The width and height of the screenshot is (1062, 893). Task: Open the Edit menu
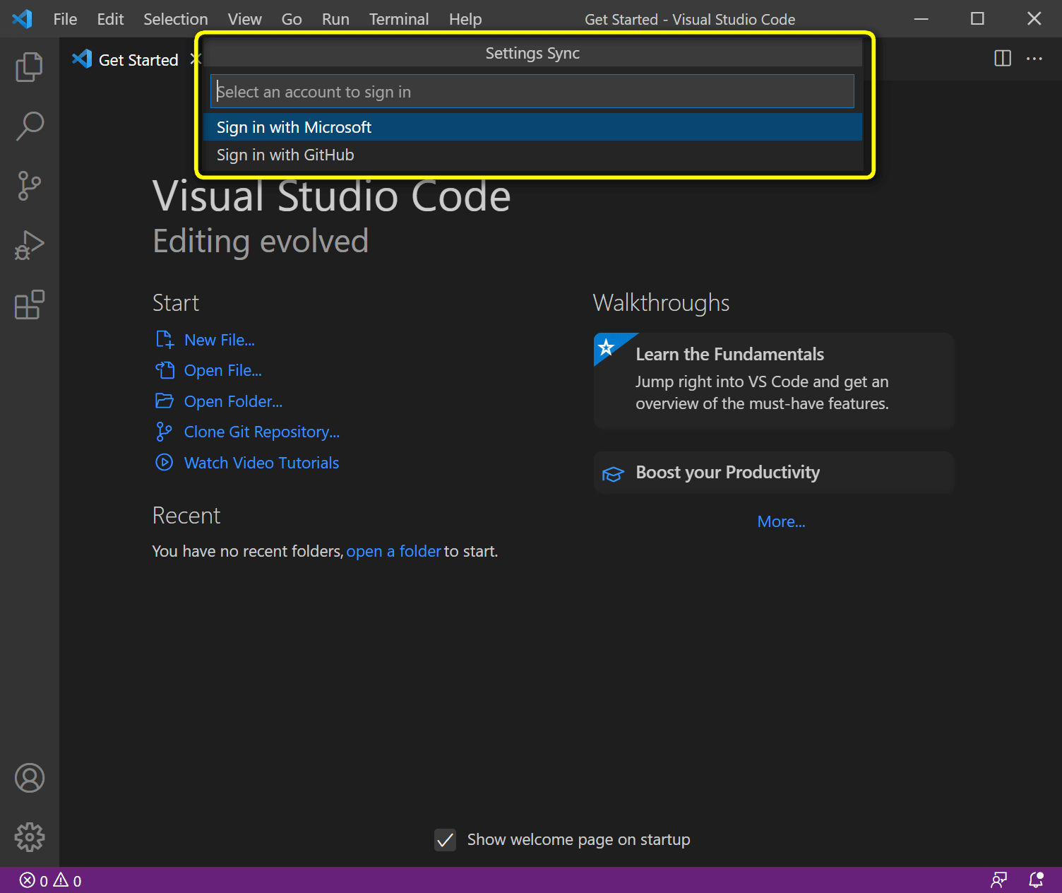pyautogui.click(x=110, y=19)
